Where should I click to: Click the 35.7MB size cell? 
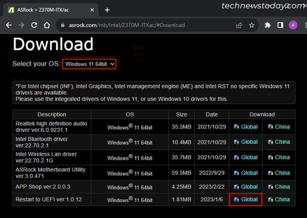pos(182,157)
